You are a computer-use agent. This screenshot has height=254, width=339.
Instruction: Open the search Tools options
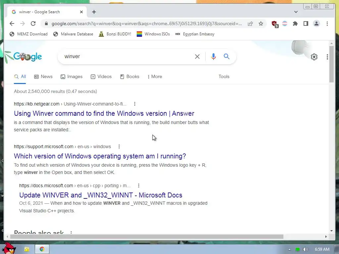[224, 77]
